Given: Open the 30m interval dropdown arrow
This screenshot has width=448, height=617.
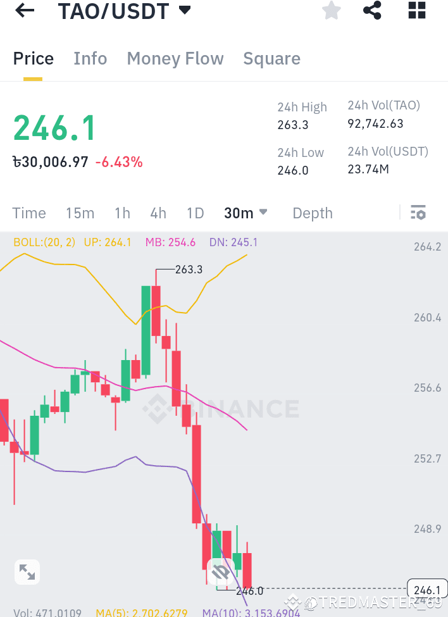Looking at the screenshot, I should (x=263, y=213).
